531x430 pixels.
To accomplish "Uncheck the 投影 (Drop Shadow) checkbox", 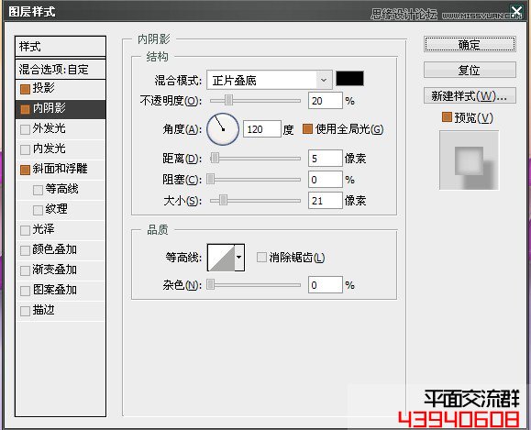I will (25, 89).
